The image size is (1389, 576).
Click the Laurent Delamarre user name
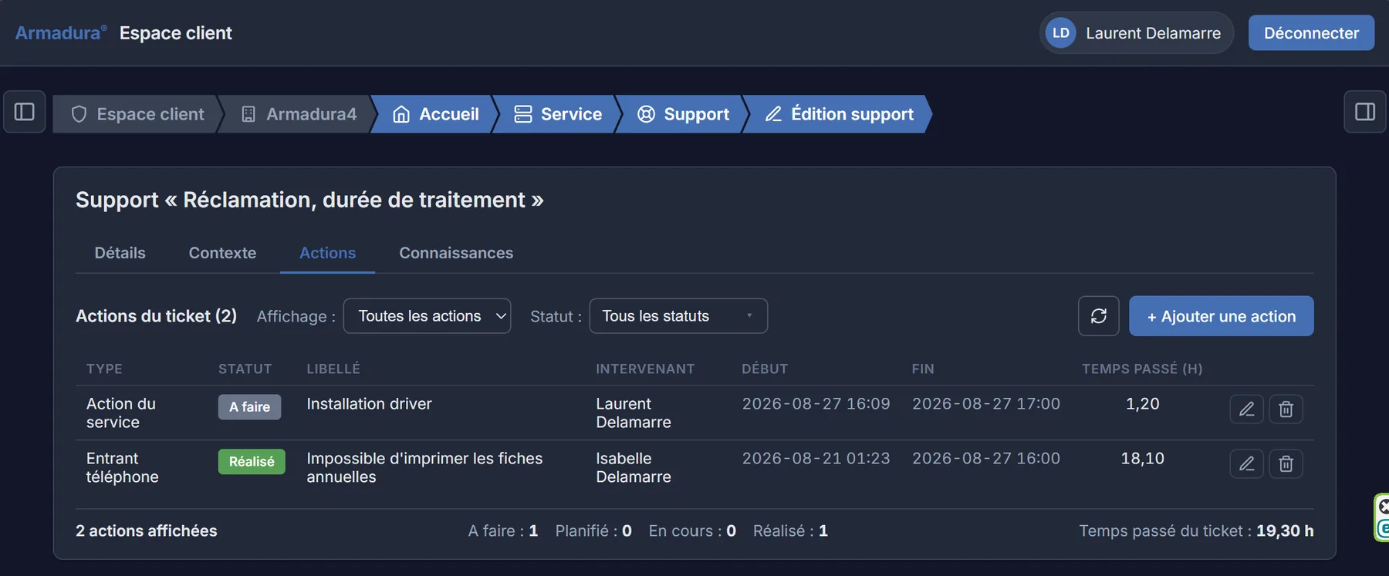pyautogui.click(x=1153, y=33)
